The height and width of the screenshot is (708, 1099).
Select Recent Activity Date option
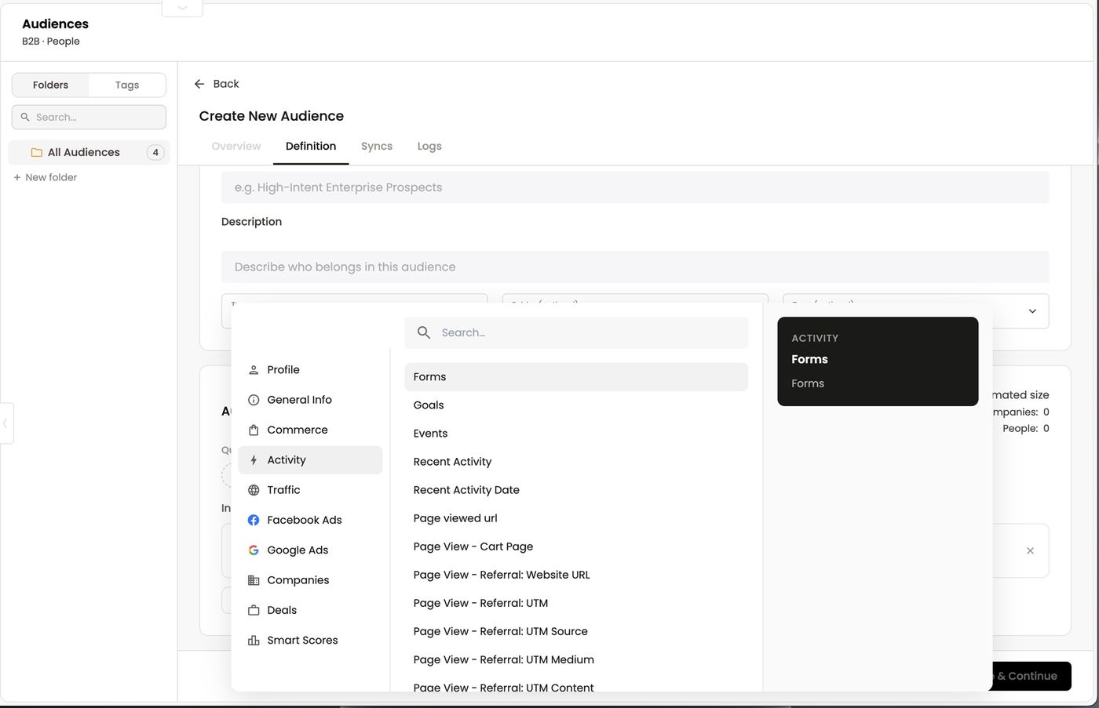(x=576, y=490)
